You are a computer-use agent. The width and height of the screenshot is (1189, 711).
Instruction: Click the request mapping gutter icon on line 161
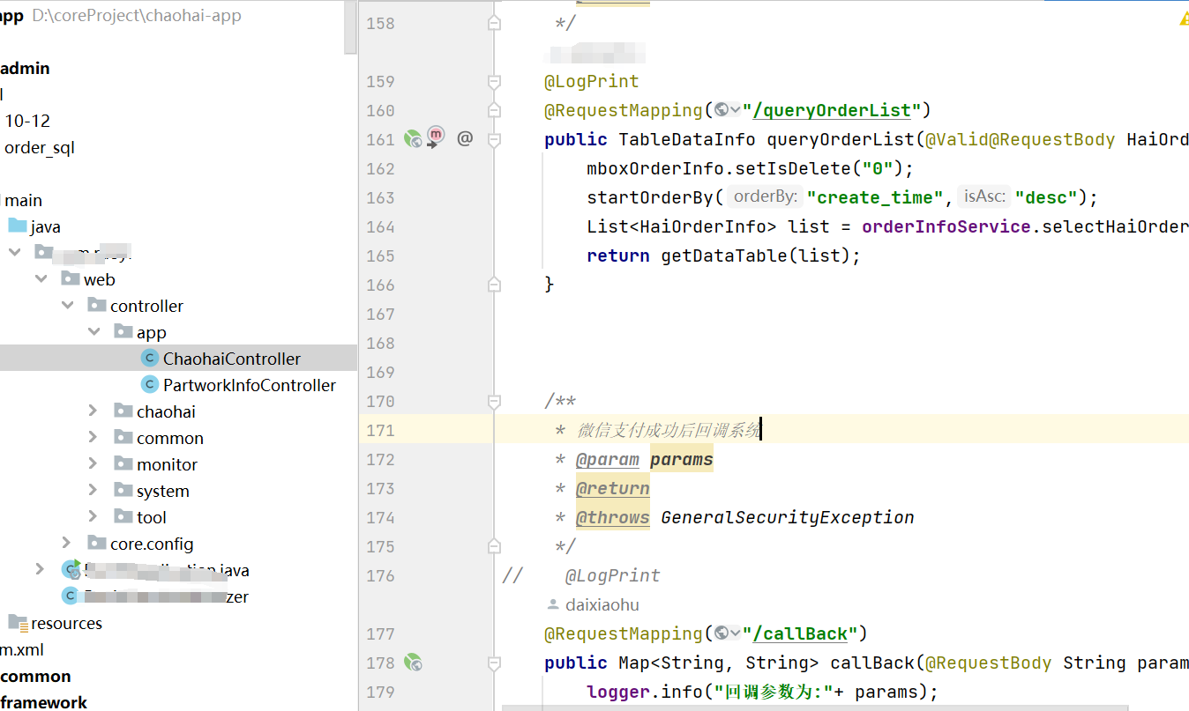coord(413,138)
